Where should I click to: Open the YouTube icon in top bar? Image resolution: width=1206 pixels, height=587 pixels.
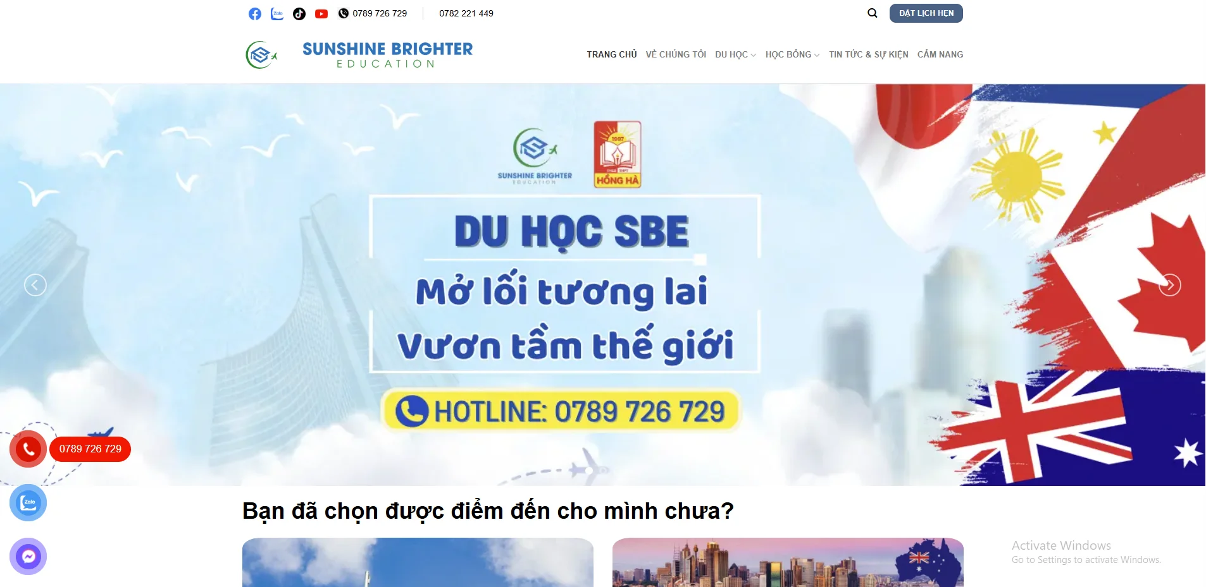pyautogui.click(x=321, y=14)
